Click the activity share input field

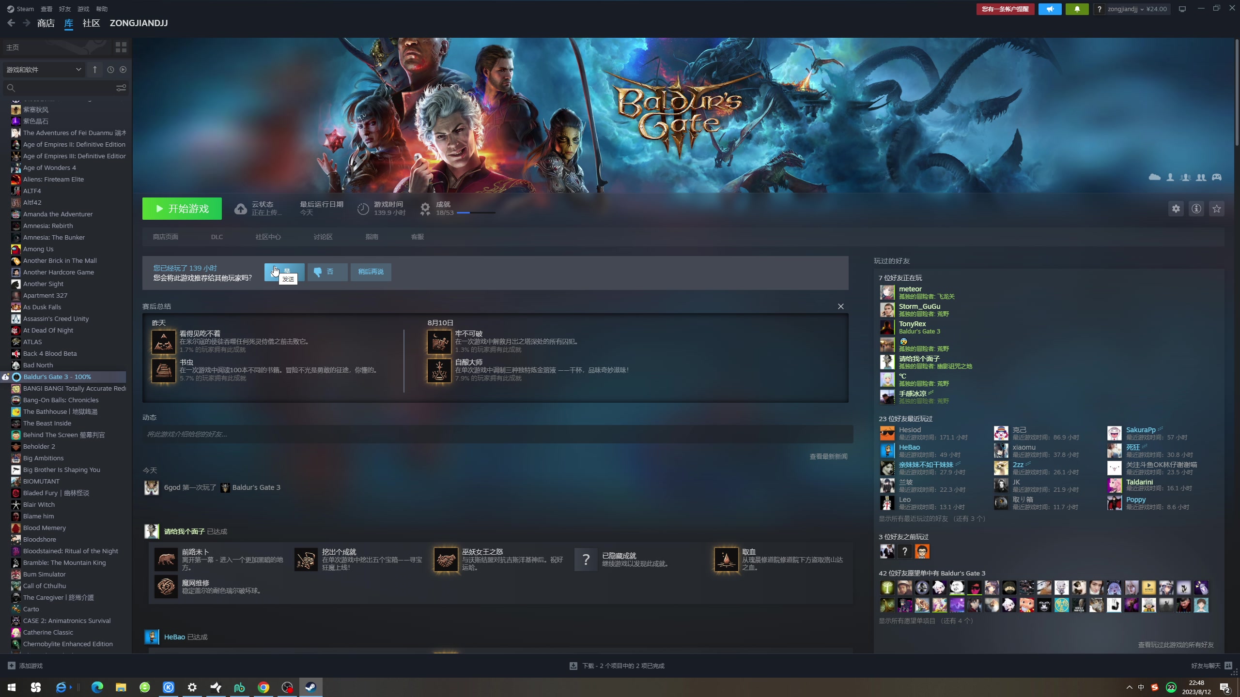point(497,434)
